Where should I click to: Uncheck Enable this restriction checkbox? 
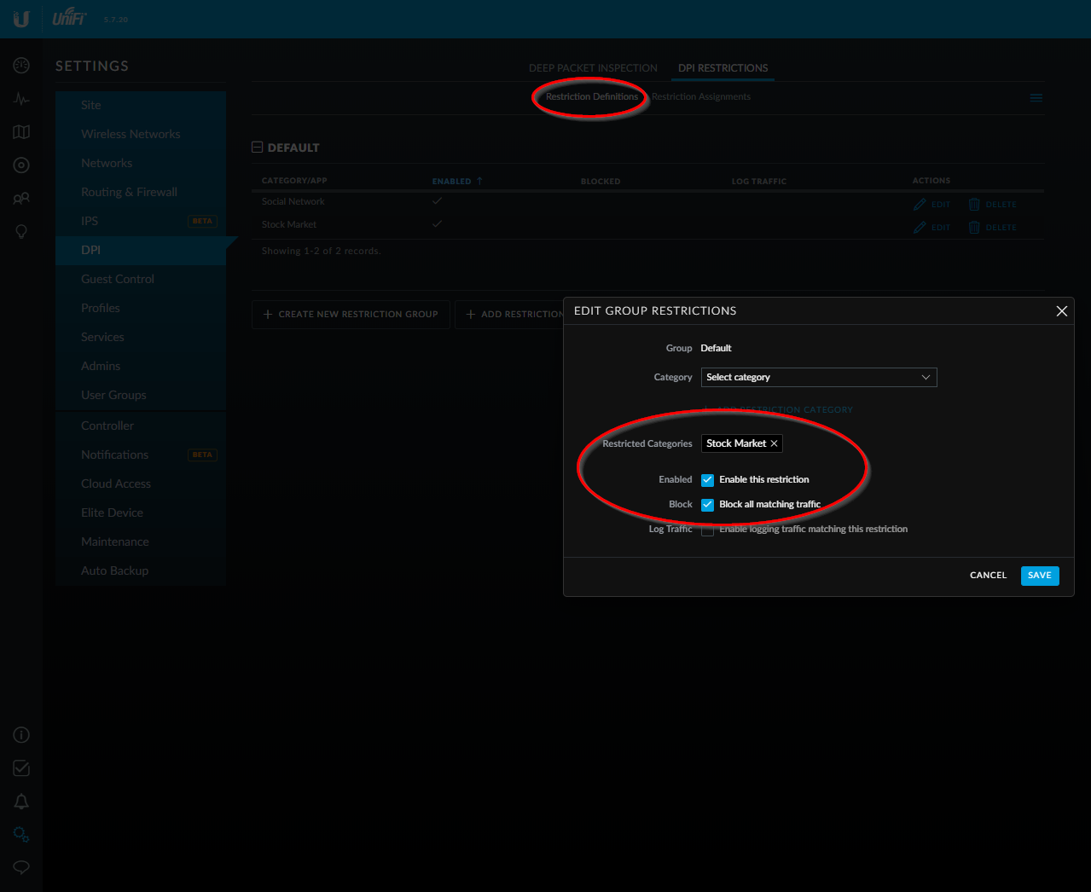[x=707, y=480]
